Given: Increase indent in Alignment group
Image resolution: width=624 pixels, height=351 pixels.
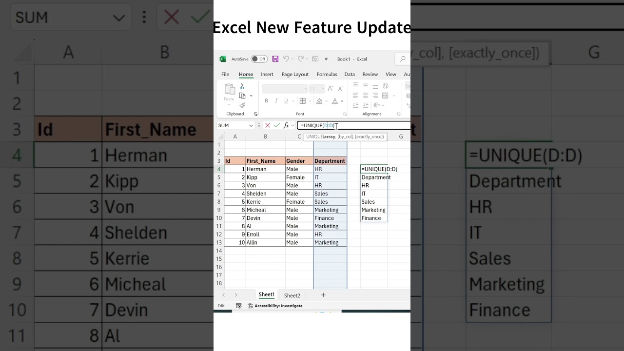Looking at the screenshot, I should click(366, 105).
